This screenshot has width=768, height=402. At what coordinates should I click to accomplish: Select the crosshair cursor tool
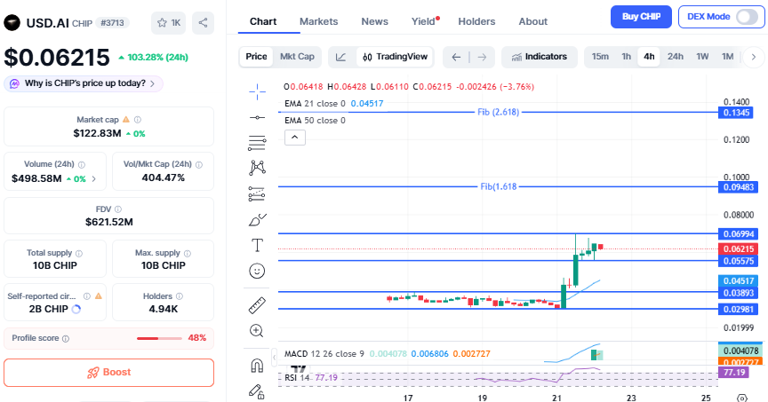[x=257, y=91]
